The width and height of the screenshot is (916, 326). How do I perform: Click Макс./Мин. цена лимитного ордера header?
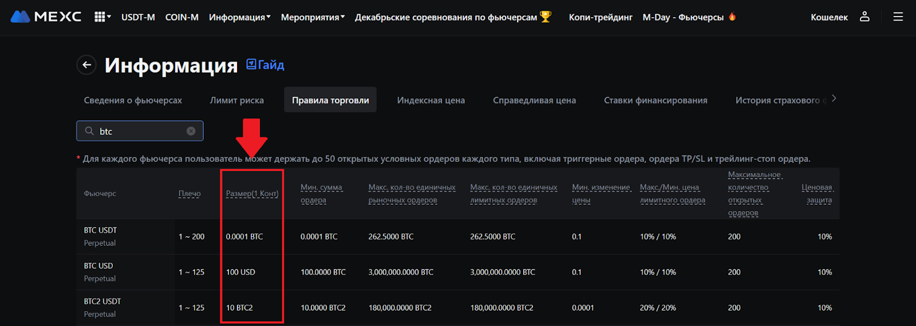point(673,193)
